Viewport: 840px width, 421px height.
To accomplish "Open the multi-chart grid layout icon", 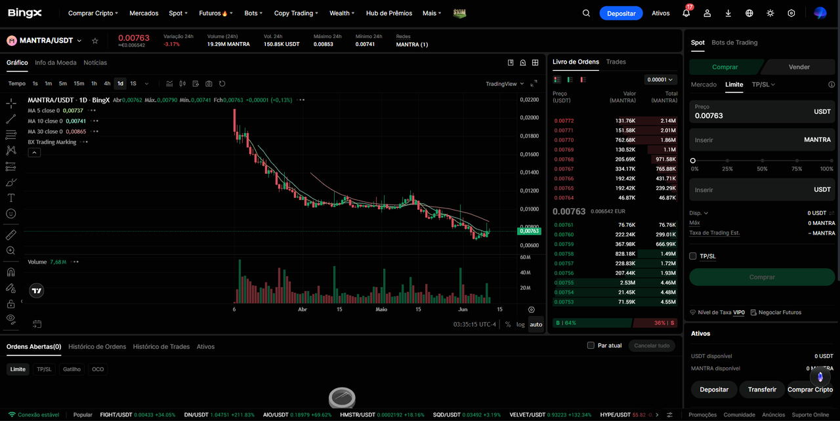I will [x=535, y=62].
